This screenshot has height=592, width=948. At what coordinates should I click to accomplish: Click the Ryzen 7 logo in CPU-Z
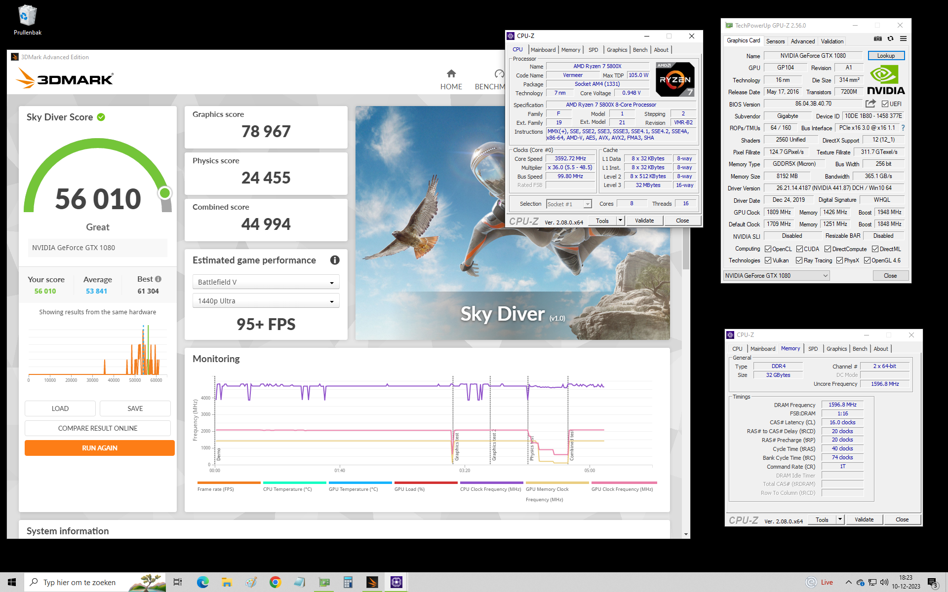(675, 79)
